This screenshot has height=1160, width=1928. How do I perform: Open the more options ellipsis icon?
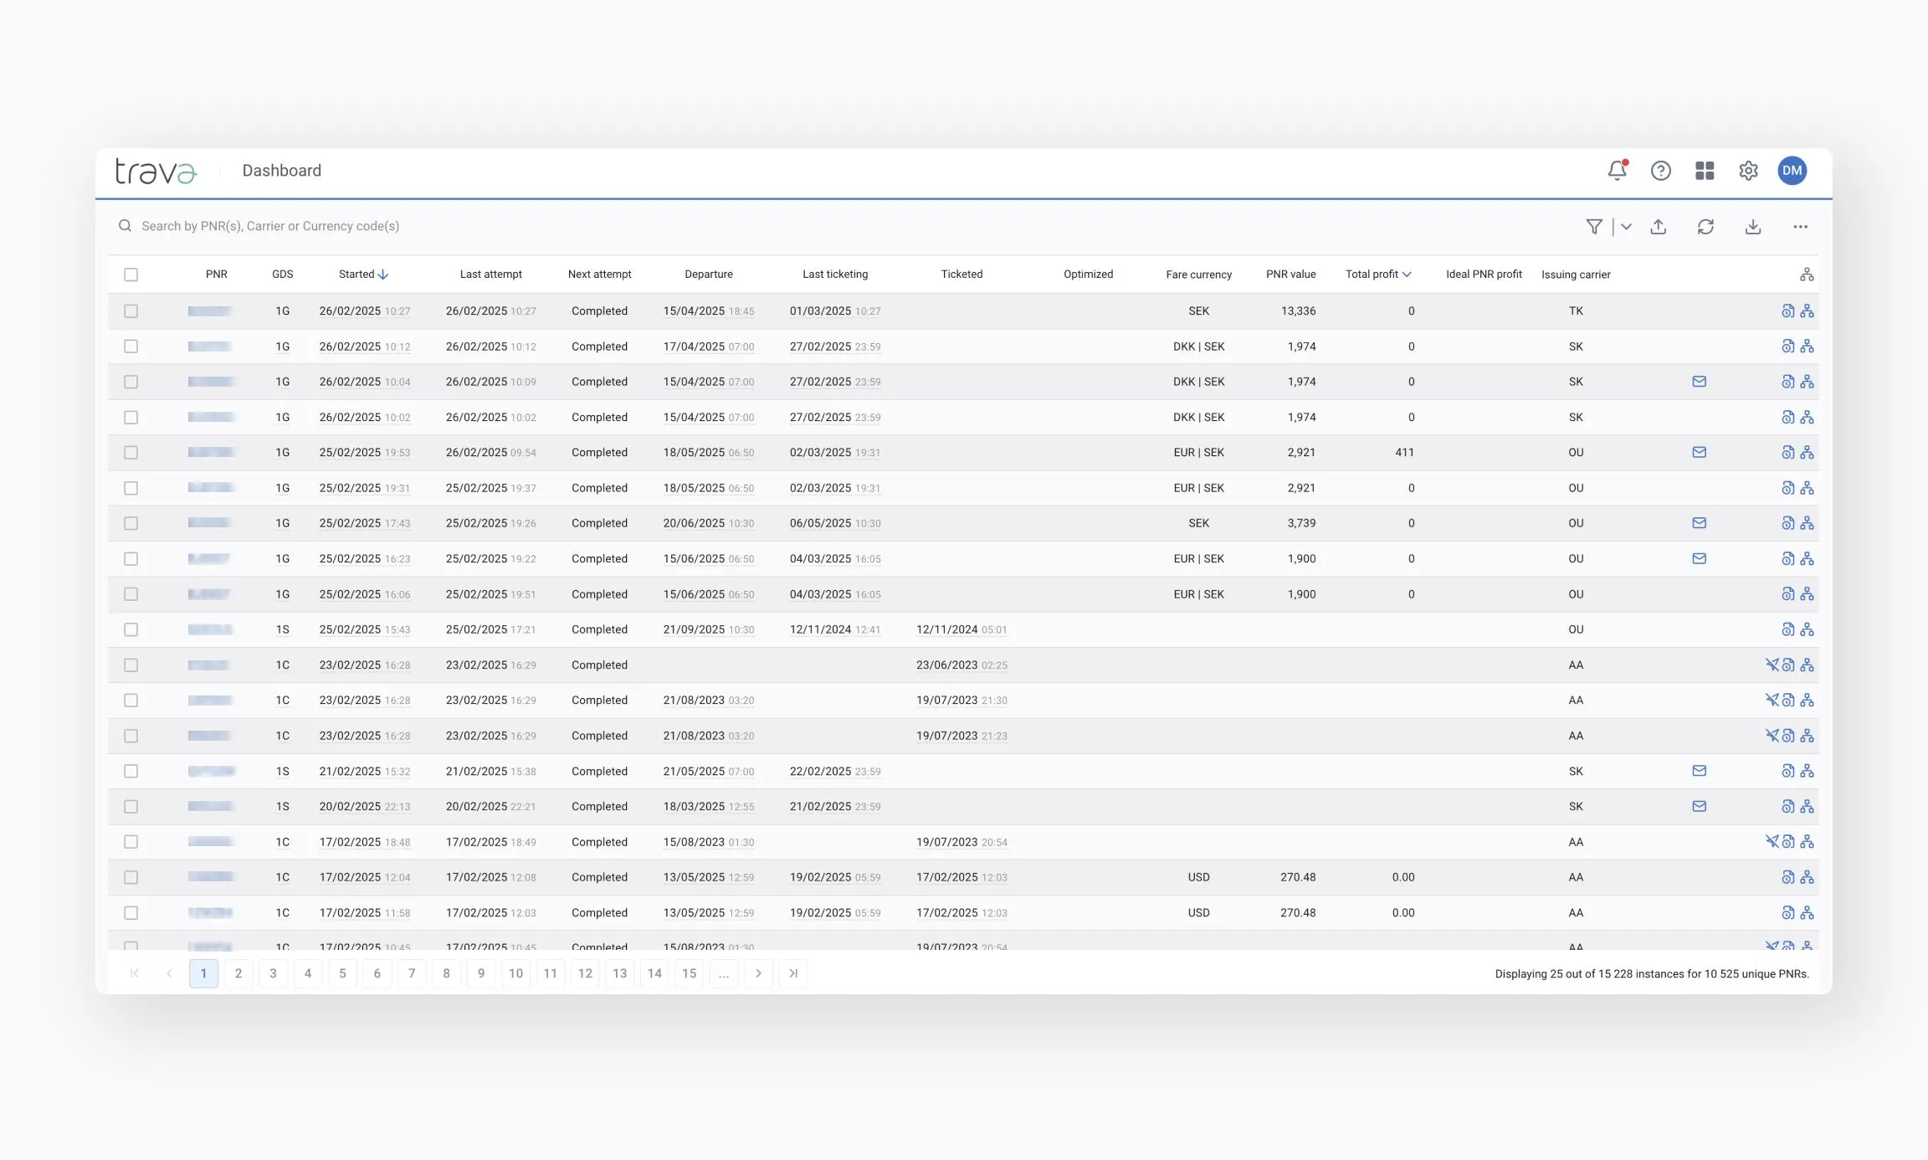pos(1800,226)
